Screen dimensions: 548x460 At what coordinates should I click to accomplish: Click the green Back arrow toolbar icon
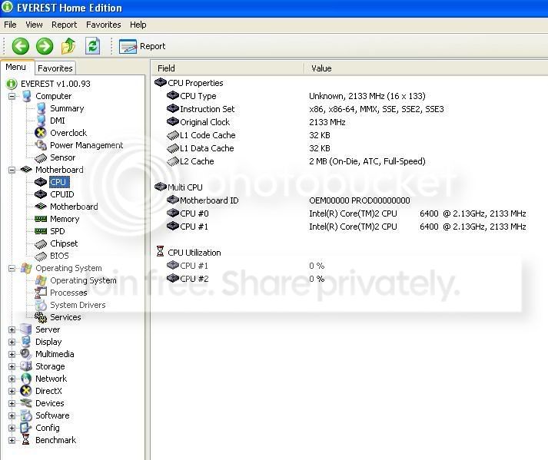coord(20,46)
